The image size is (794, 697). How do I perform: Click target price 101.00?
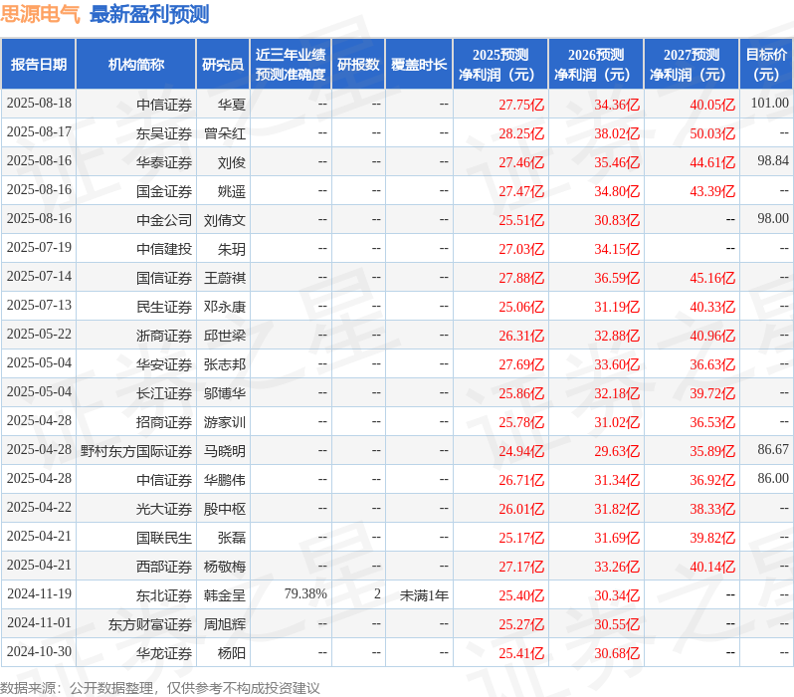[769, 104]
